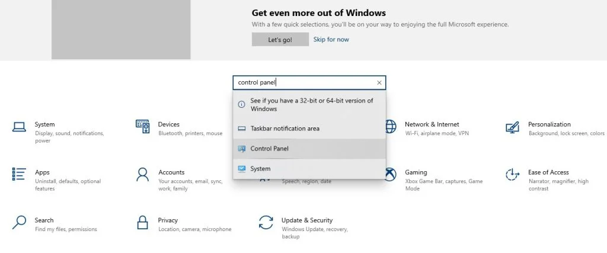
Task: Click 'Narrator, magnifier, high contrast' description
Action: [x=558, y=185]
